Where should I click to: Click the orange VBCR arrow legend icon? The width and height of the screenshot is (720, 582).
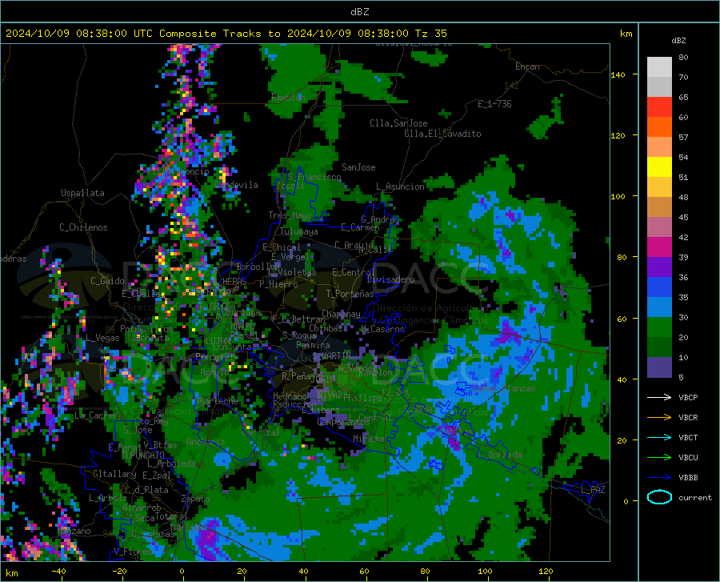(x=659, y=417)
